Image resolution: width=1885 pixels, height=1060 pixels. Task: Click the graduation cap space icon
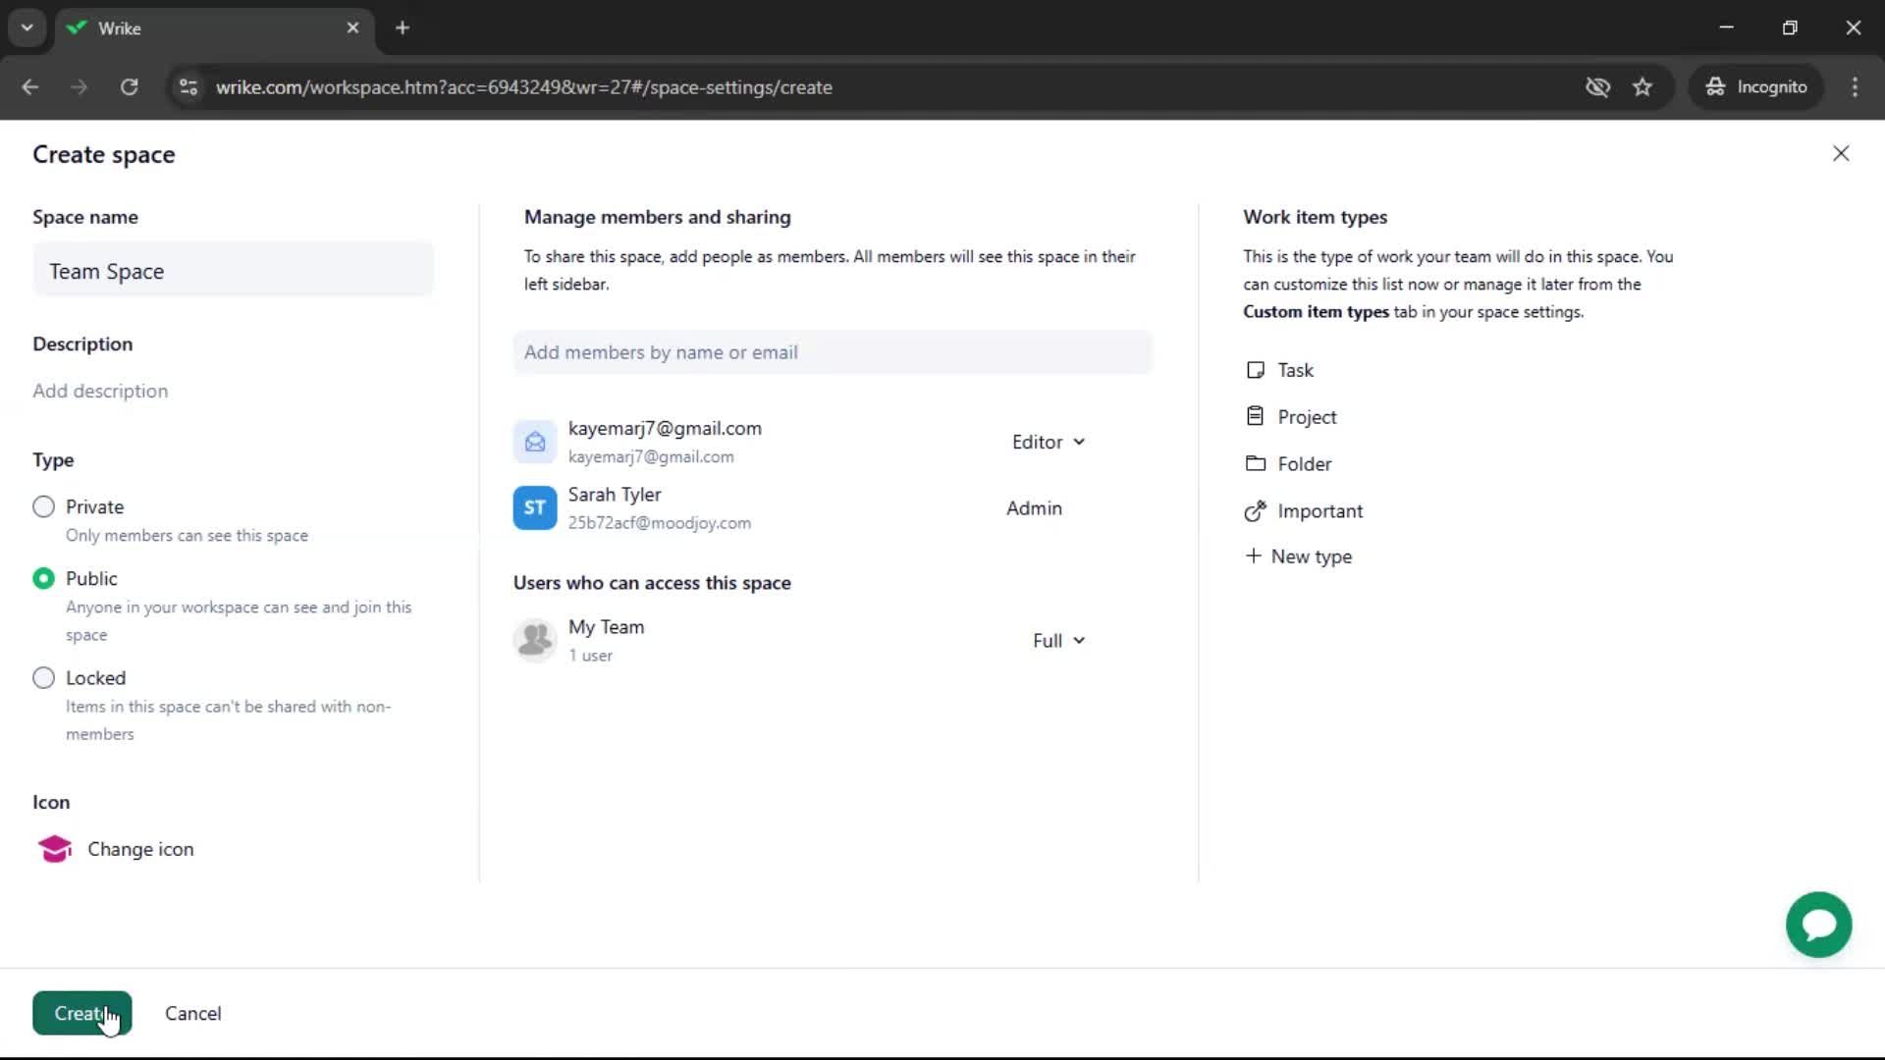click(x=55, y=849)
